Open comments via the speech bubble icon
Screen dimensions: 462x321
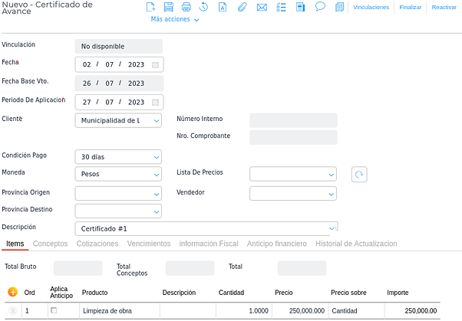pyautogui.click(x=320, y=8)
